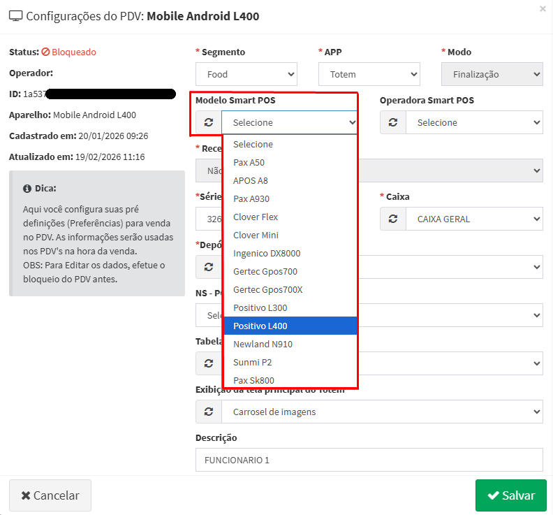The image size is (553, 515).
Task: Close the PDV settings dialog
Action: point(543,8)
